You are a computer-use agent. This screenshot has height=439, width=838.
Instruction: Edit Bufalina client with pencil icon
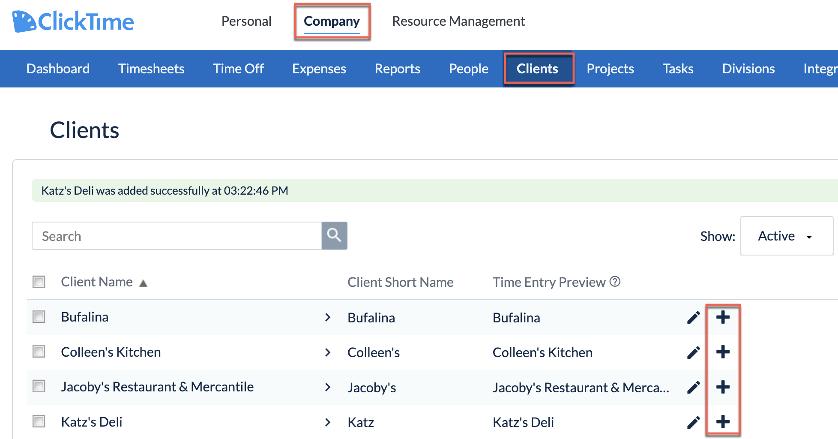tap(694, 318)
